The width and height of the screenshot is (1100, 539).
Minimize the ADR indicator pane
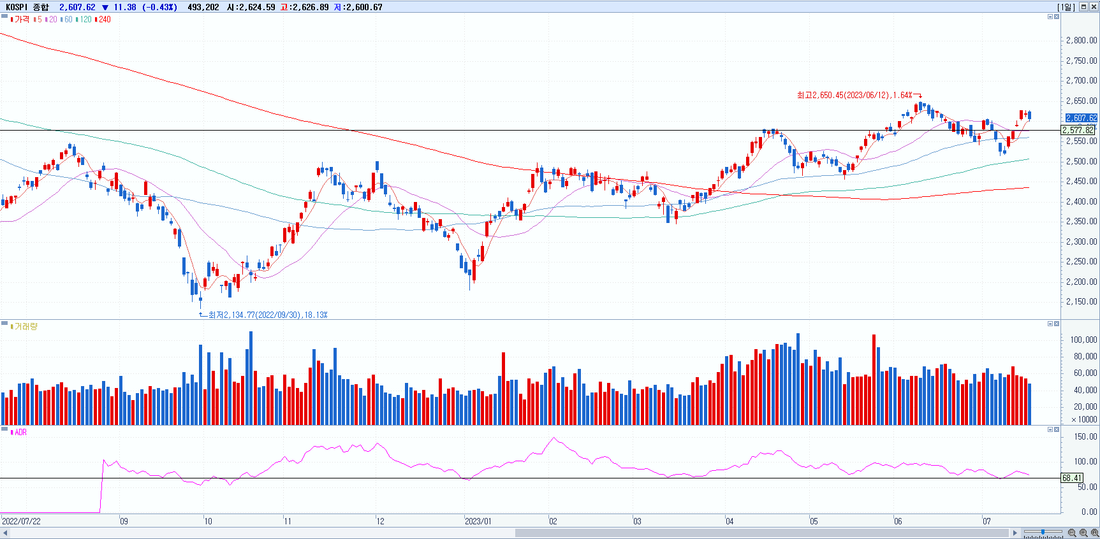pos(1050,429)
